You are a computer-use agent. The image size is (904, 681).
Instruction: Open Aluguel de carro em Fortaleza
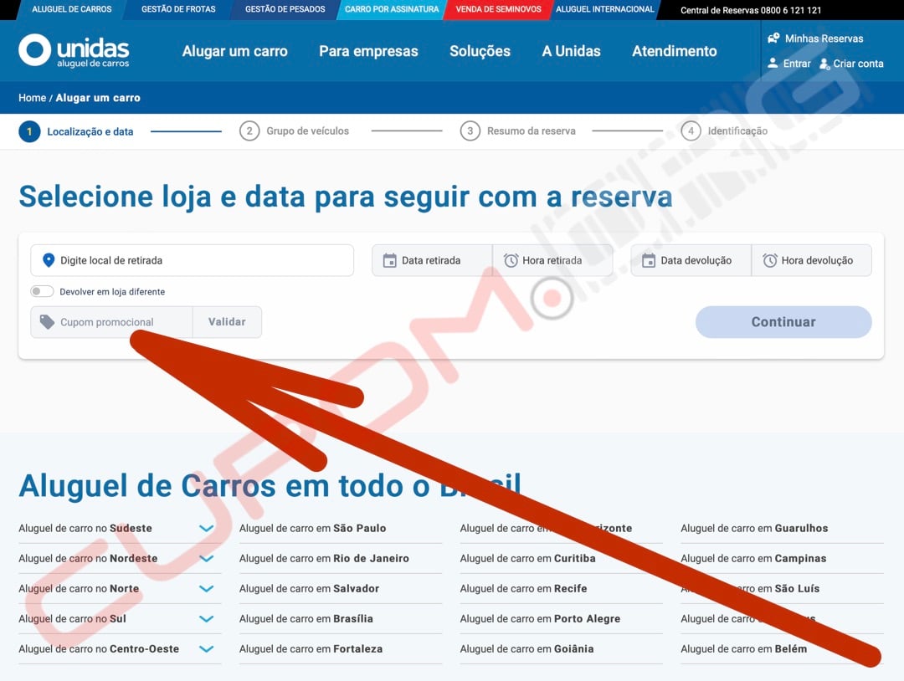[311, 648]
